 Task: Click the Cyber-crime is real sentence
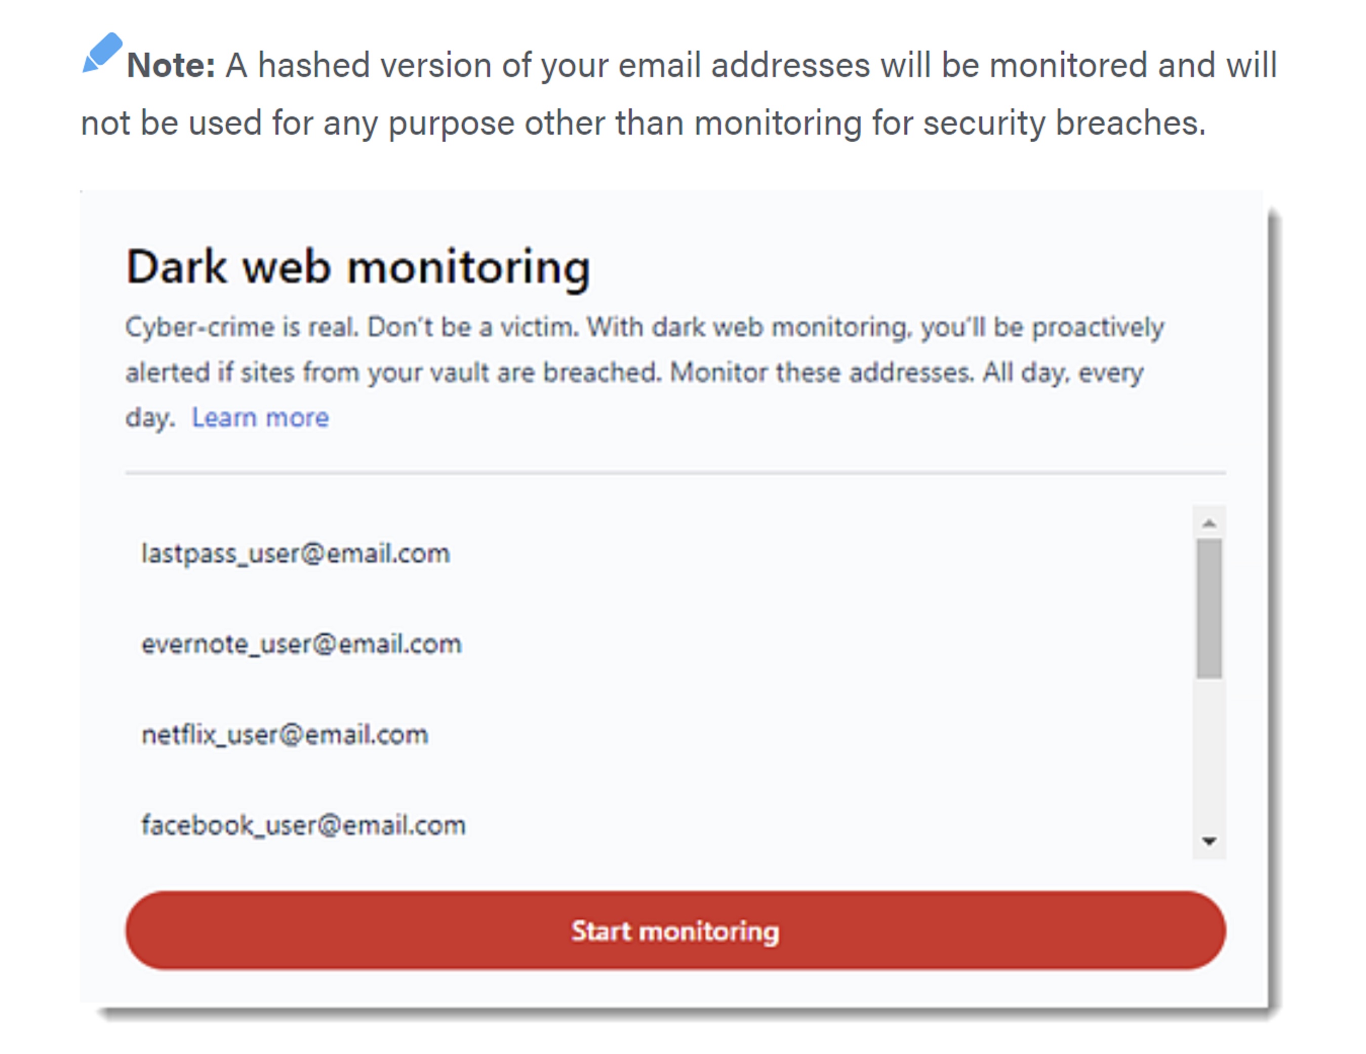(x=242, y=327)
